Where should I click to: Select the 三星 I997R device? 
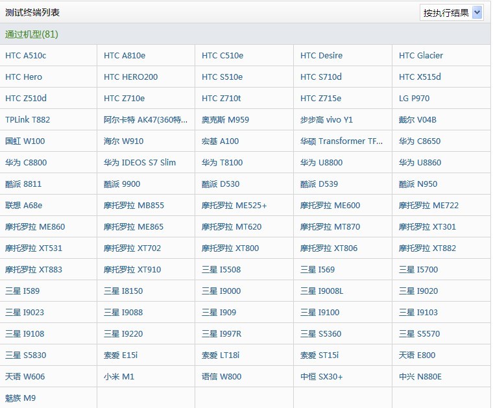222,333
